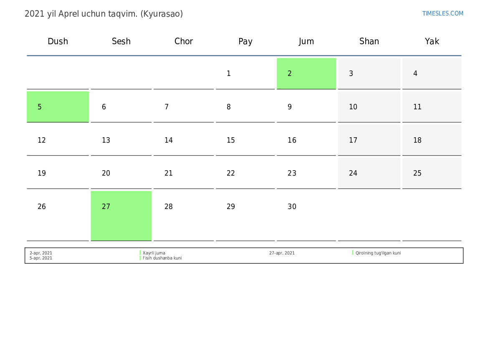
Task: Click date 22 in the calendar
Action: click(x=245, y=173)
